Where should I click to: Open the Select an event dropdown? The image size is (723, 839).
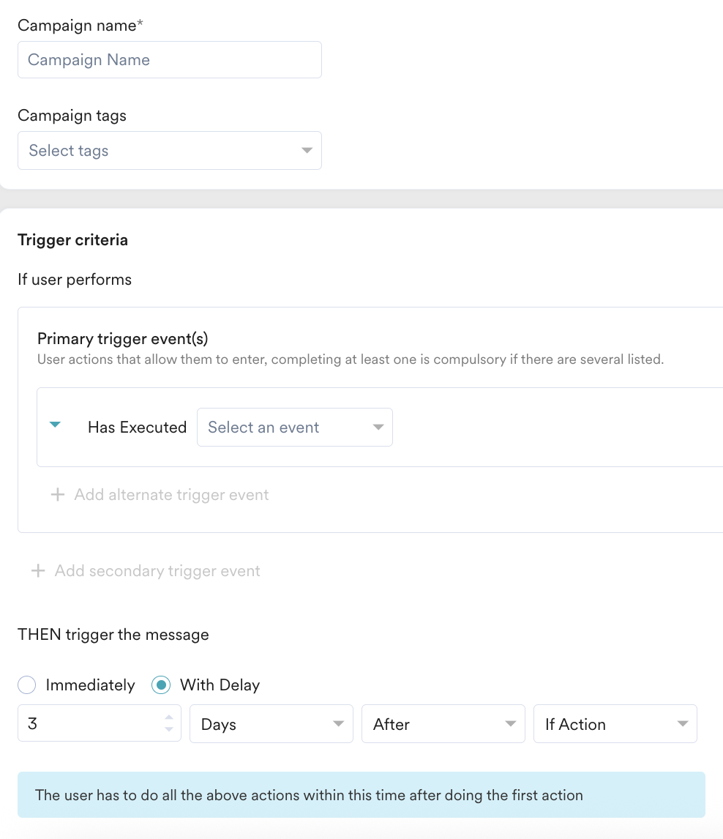295,427
